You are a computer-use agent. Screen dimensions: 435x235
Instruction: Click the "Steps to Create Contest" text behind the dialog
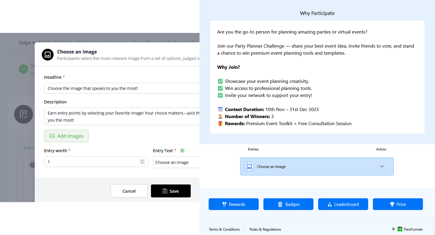45,43
